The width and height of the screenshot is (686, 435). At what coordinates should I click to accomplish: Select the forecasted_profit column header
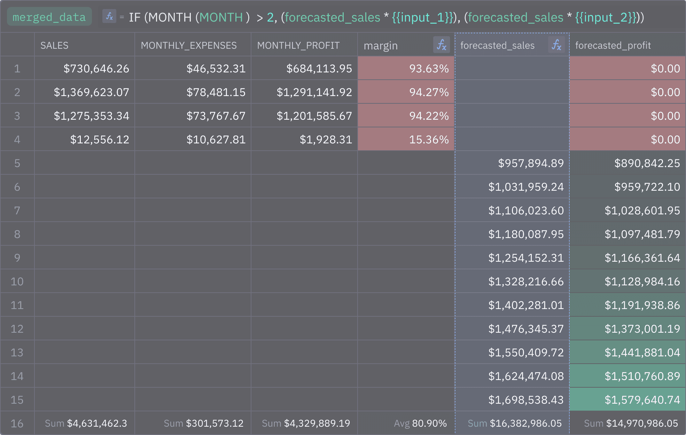coord(627,45)
